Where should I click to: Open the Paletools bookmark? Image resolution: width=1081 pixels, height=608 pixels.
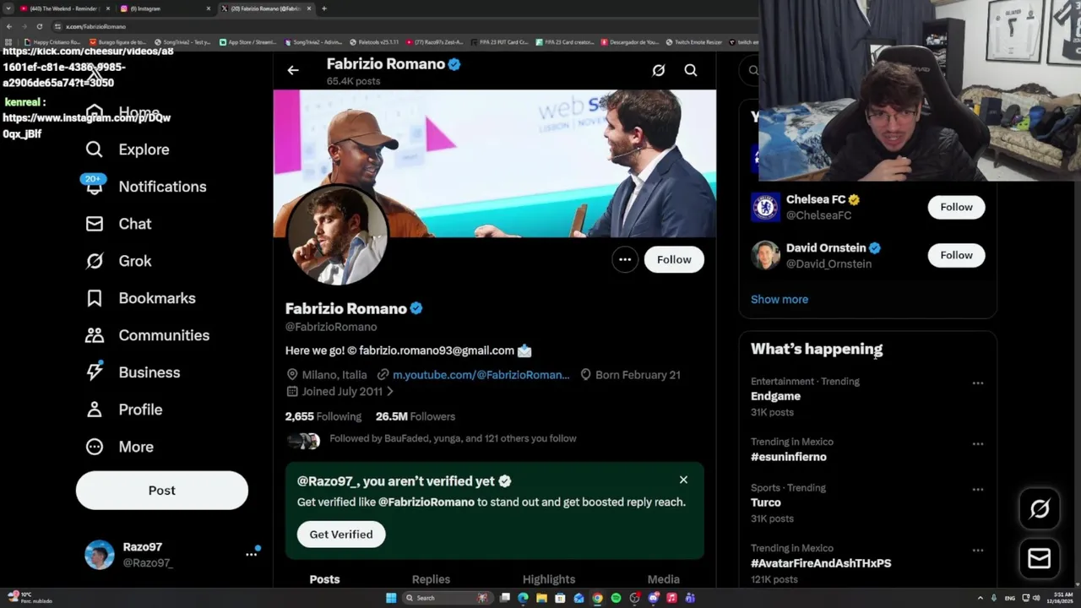tap(373, 41)
